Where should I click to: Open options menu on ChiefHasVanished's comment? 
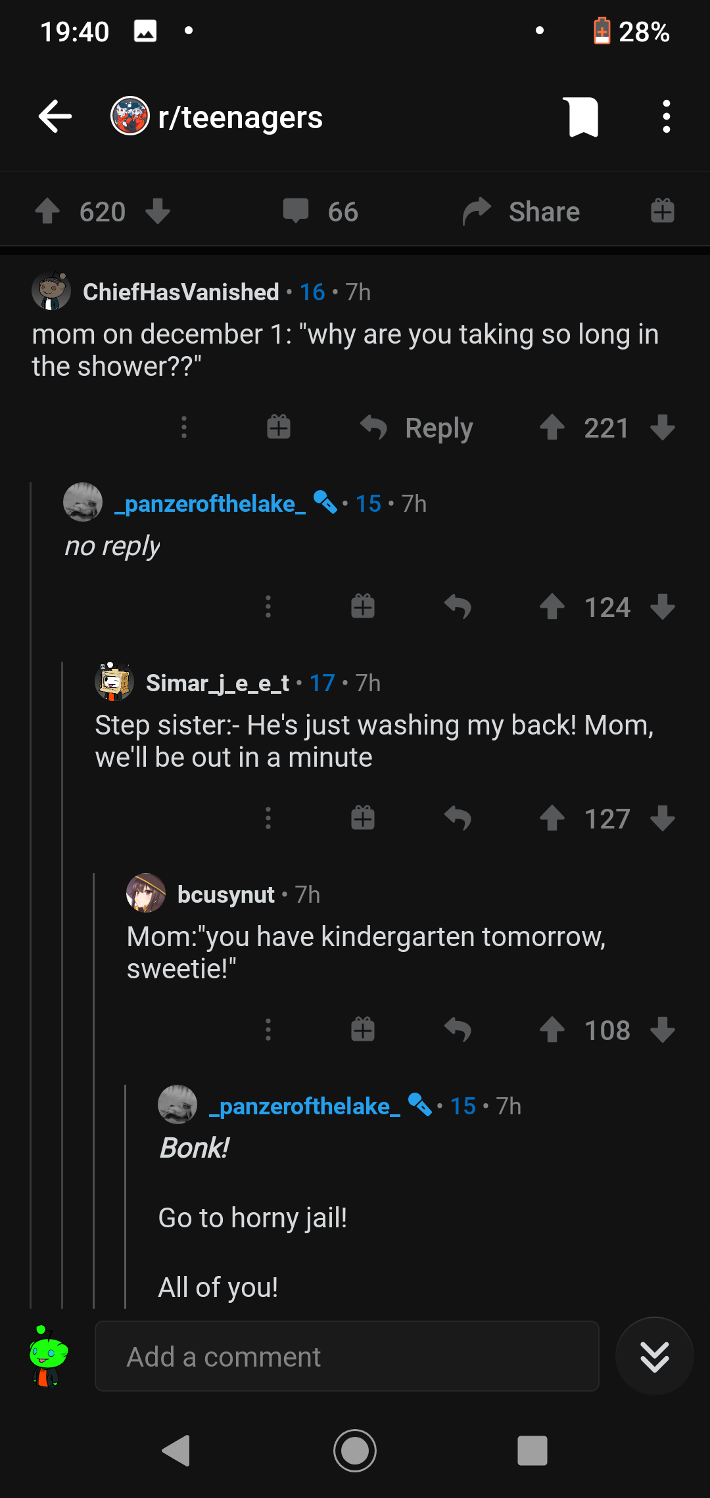(x=184, y=428)
